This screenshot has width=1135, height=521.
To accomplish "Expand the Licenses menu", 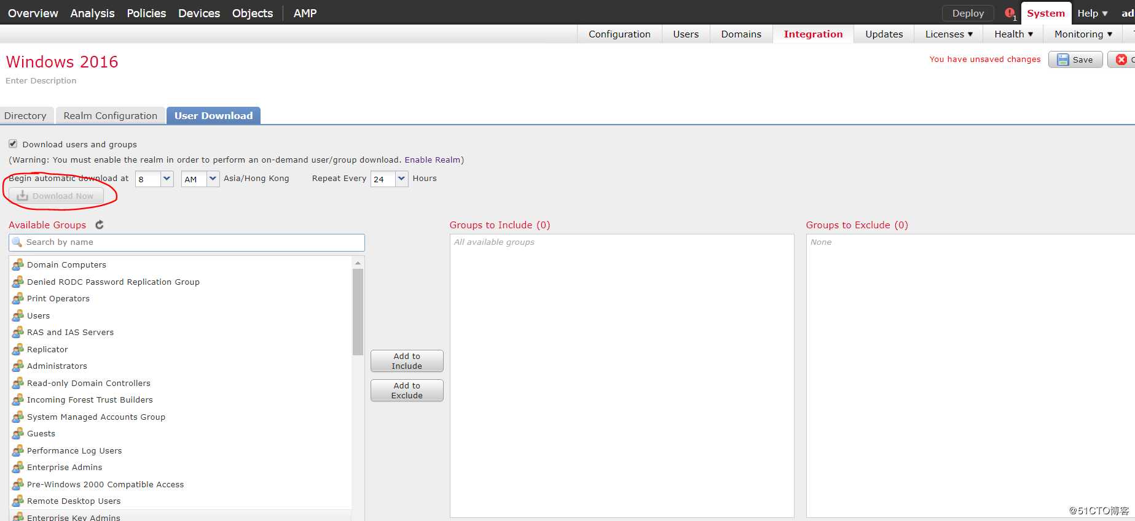I will 949,34.
